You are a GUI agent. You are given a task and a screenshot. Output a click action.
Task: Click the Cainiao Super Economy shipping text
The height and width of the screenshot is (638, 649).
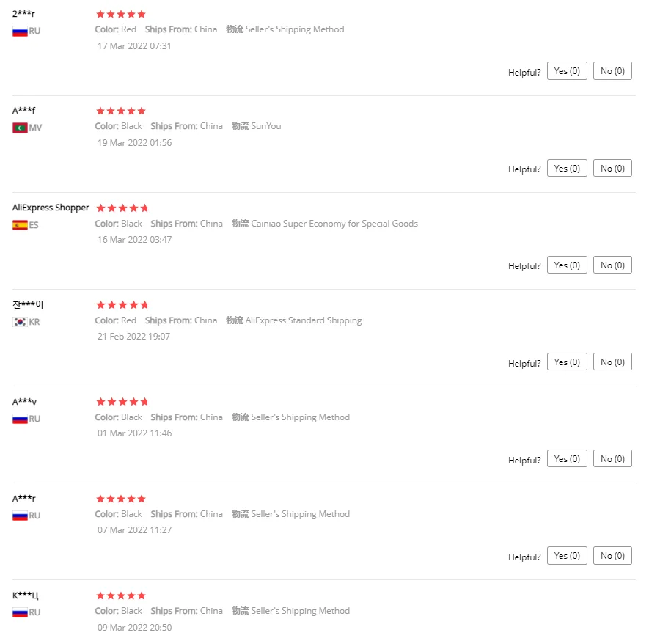tap(334, 224)
